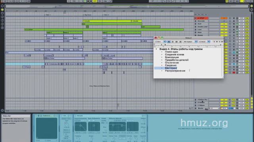Toggle the Double Lead track activator
This screenshot has width=254, height=142.
tap(224, 27)
